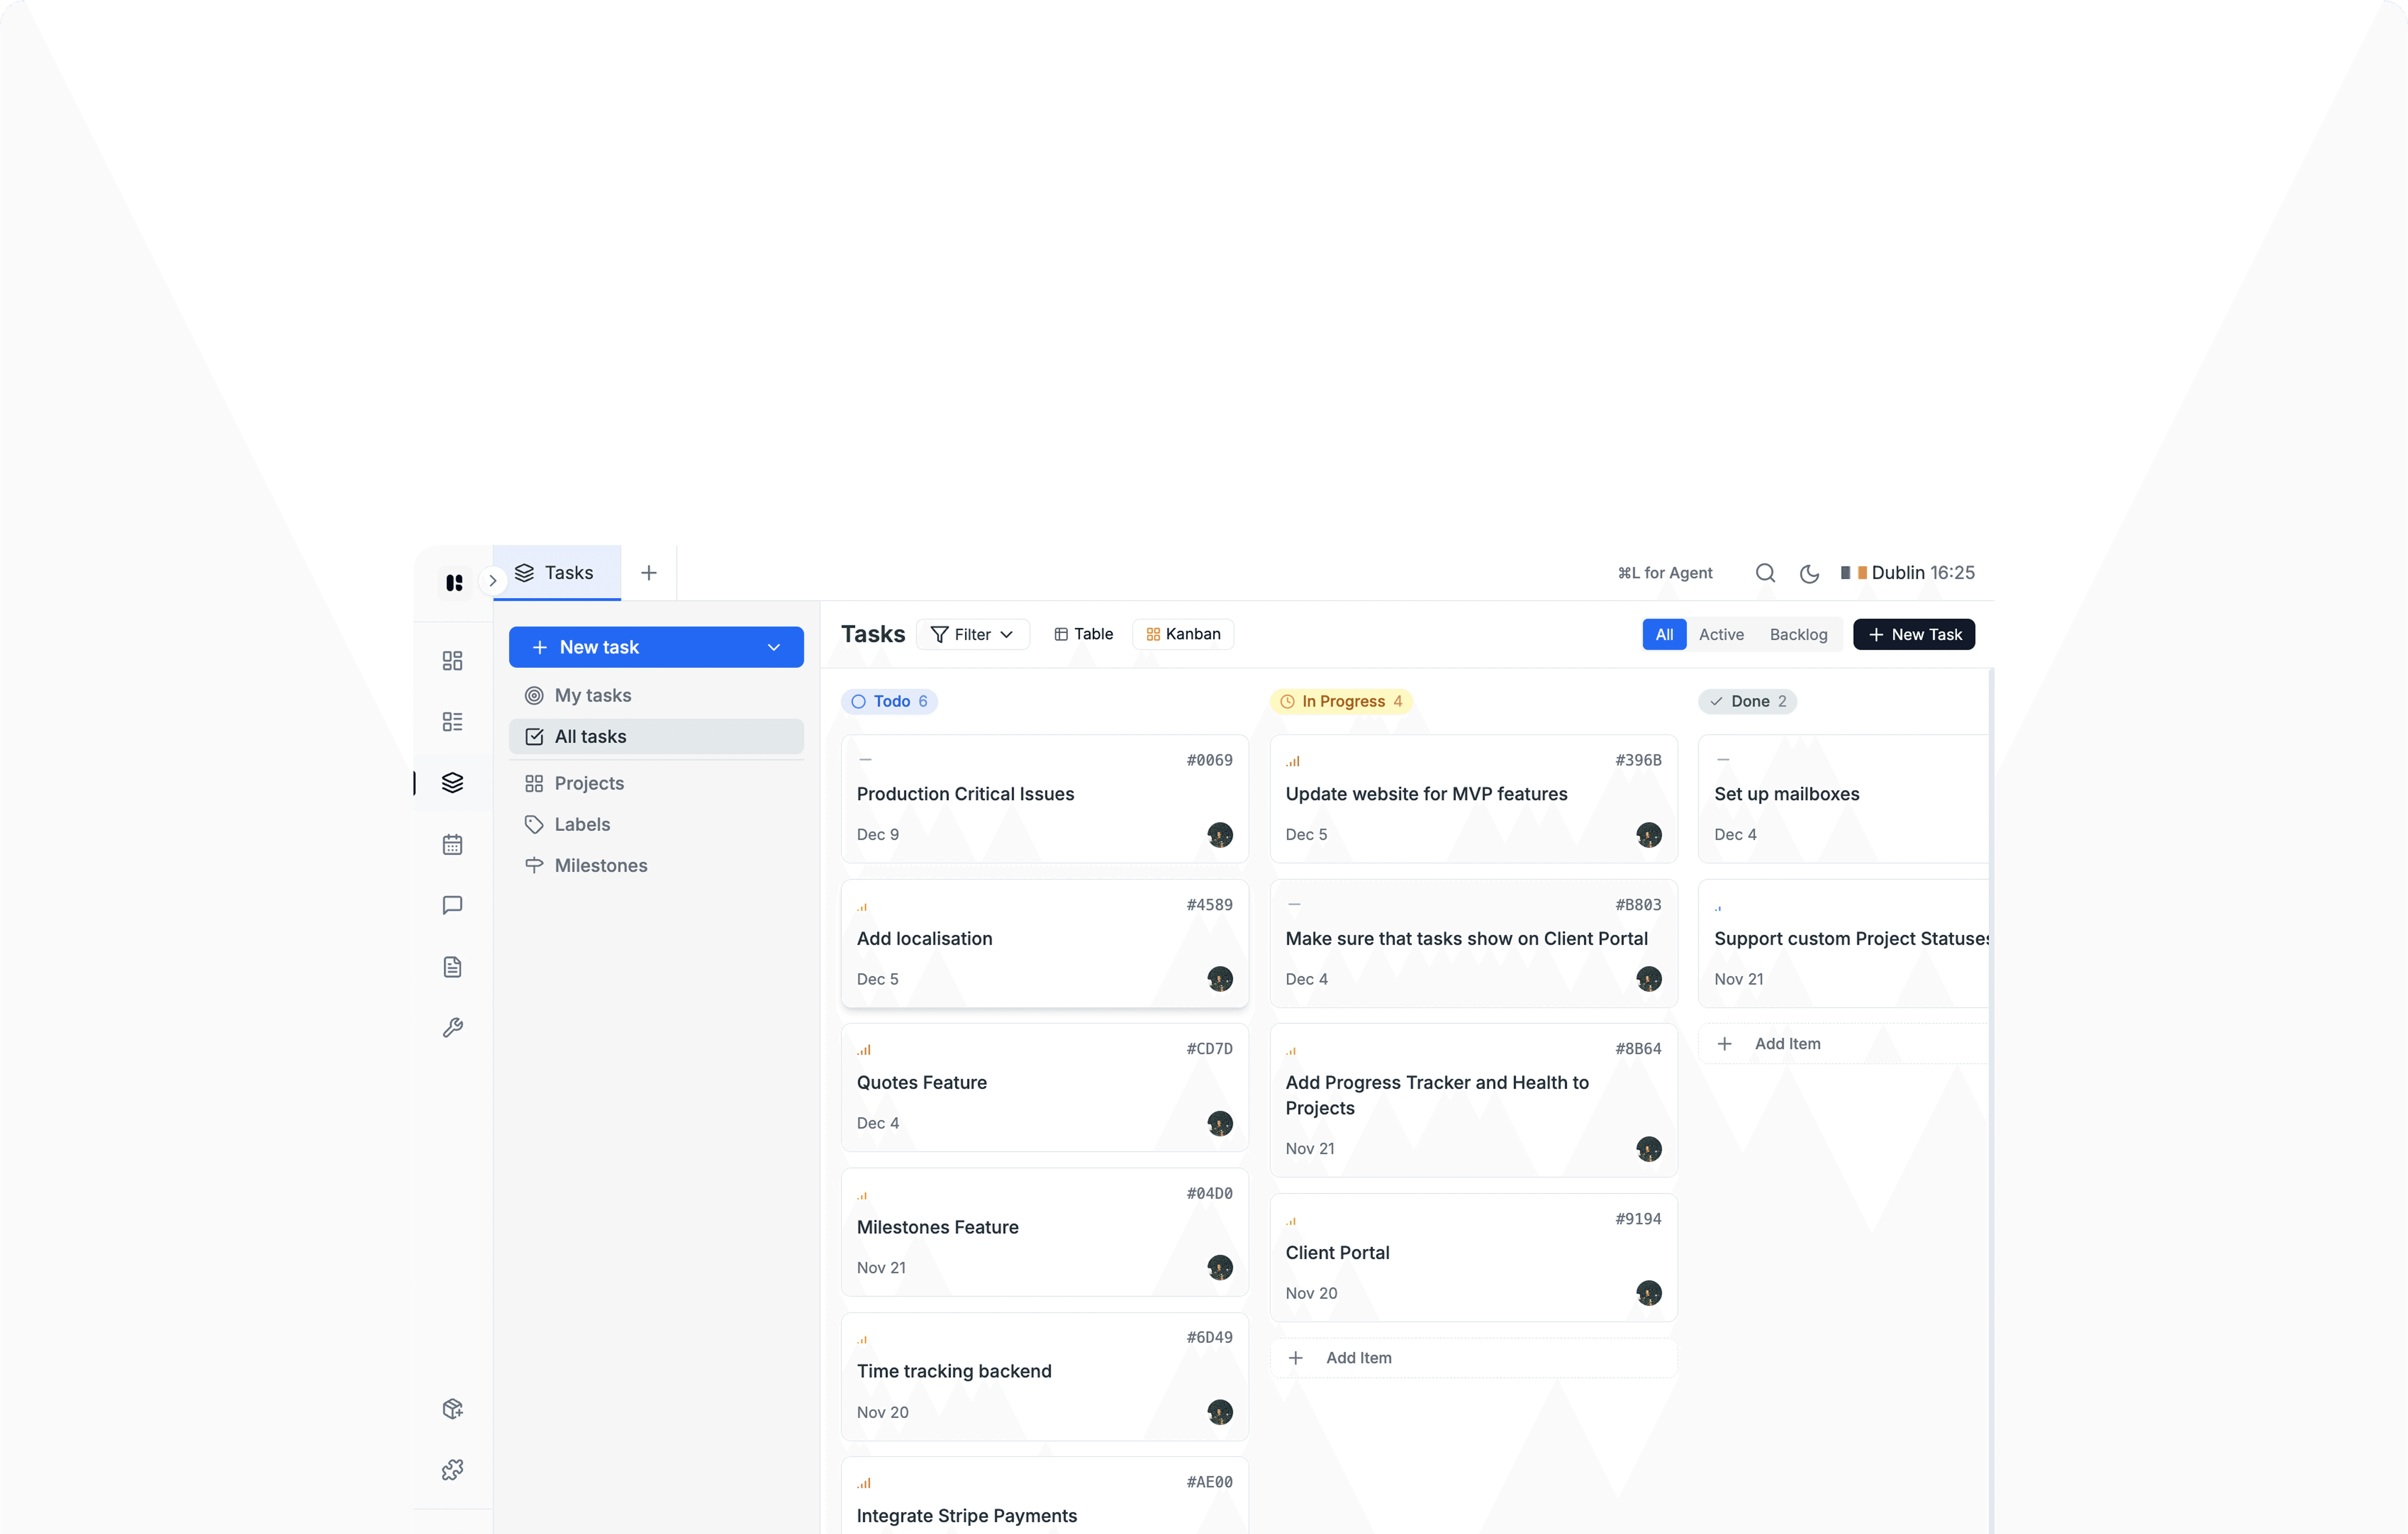Screen dimensions: 2408x1534
Task: Open the Filter dropdown
Action: pos(972,634)
